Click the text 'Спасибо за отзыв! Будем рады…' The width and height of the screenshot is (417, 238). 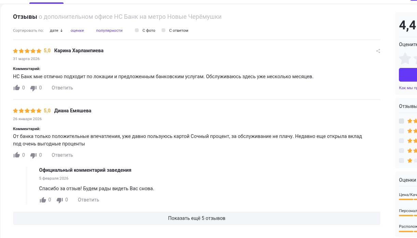pos(97,188)
